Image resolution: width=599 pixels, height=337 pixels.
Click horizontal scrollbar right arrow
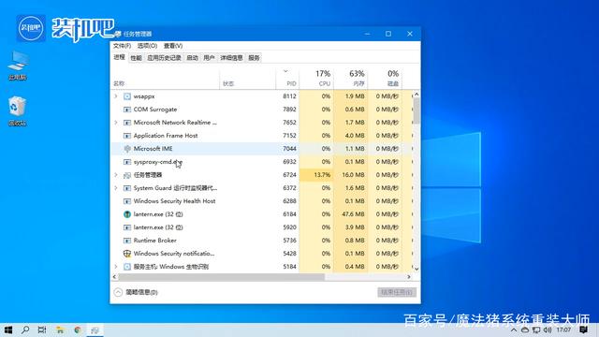[409, 277]
